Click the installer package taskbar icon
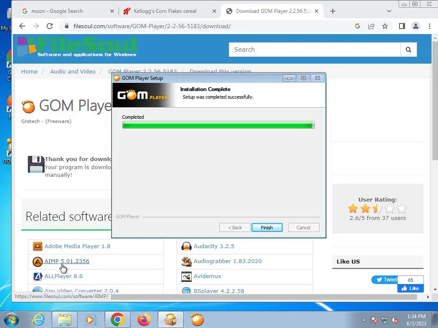This screenshot has height=328, width=438. [x=171, y=319]
